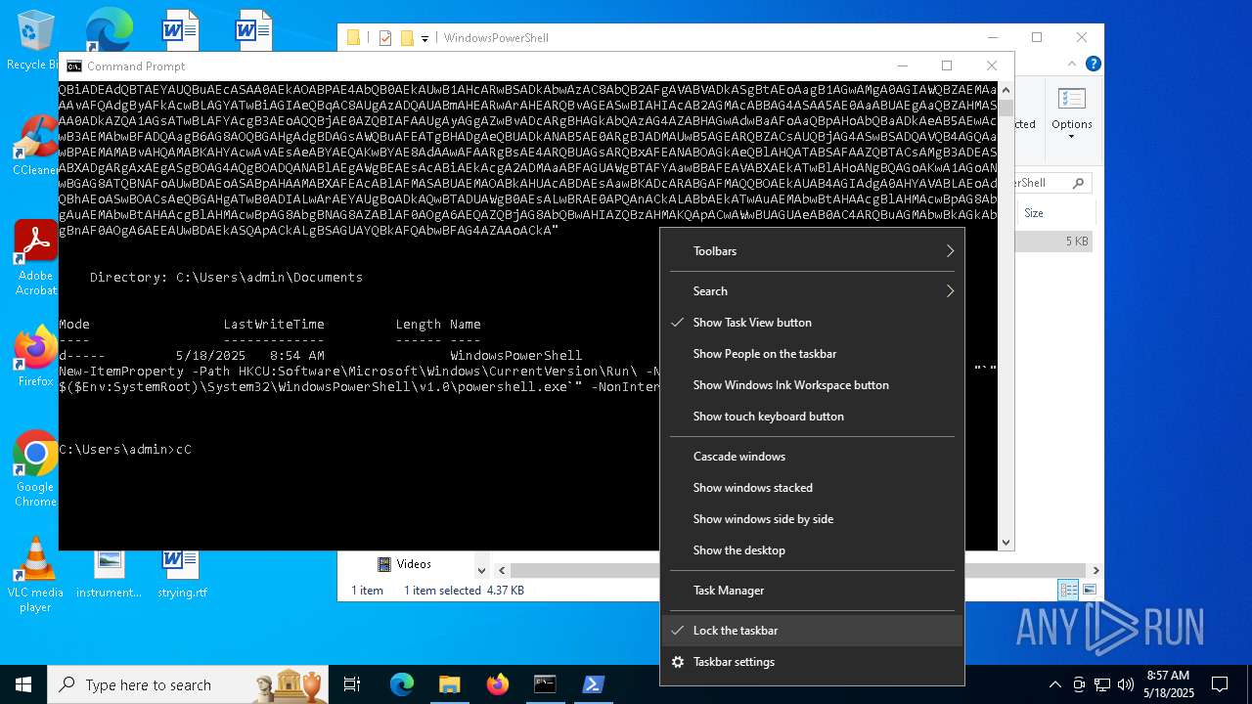Open the Google Chrome desktop shortcut
The width and height of the screenshot is (1252, 704).
pos(35,468)
